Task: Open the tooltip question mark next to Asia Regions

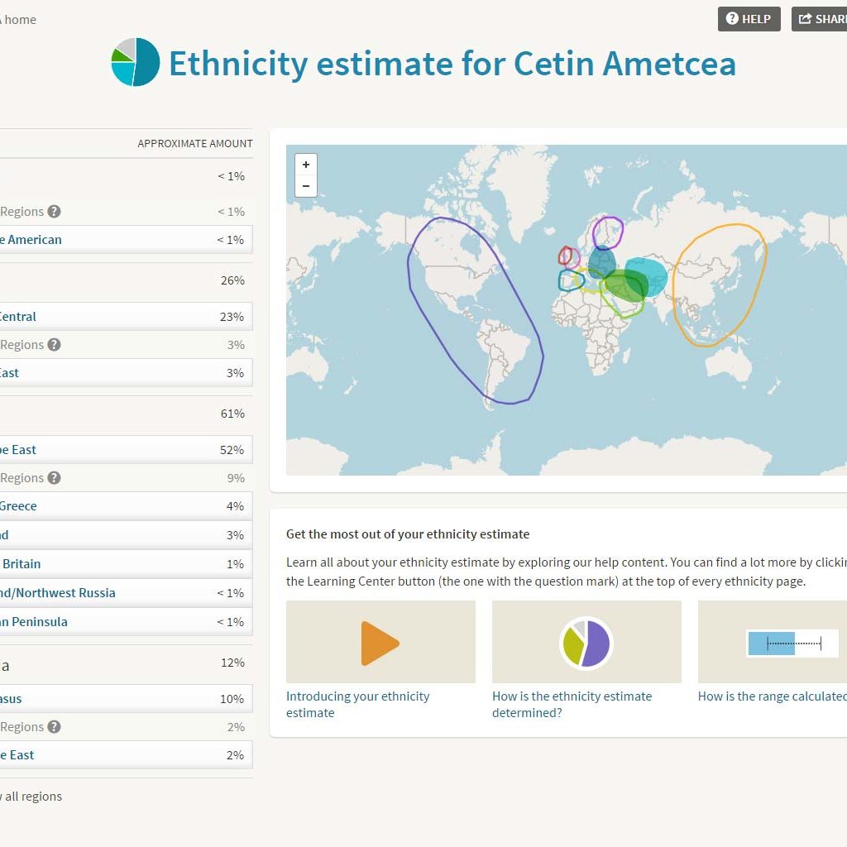Action: (55, 344)
